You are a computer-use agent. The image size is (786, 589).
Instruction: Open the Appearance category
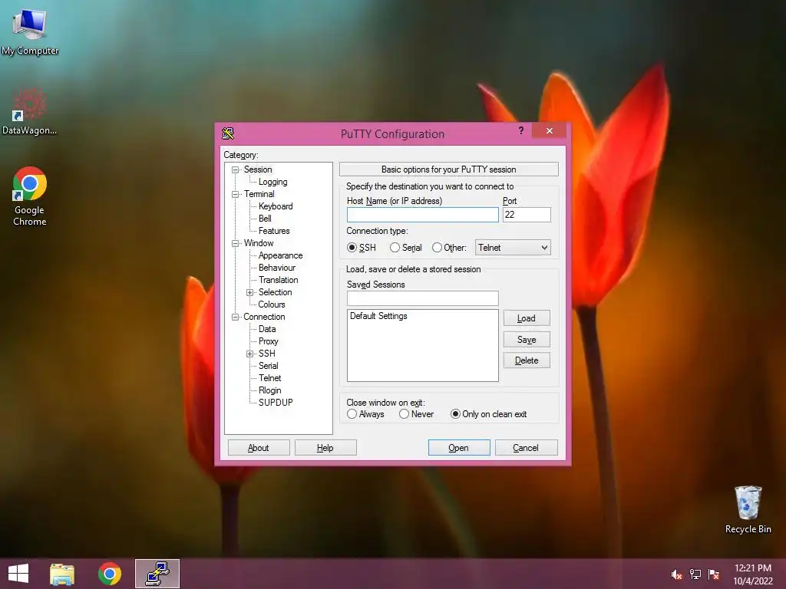[280, 255]
